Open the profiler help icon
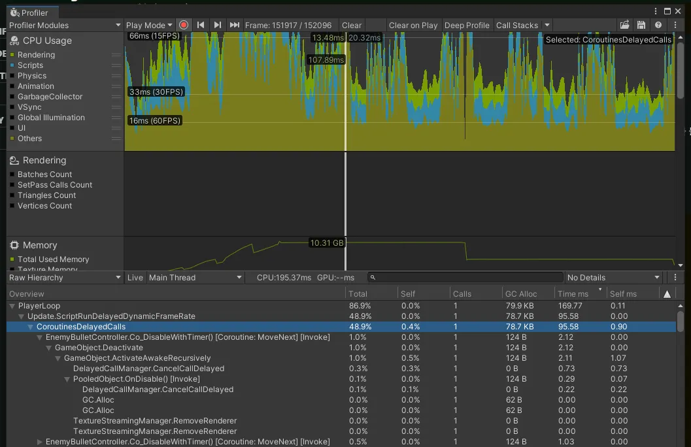The height and width of the screenshot is (447, 691). pos(658,25)
